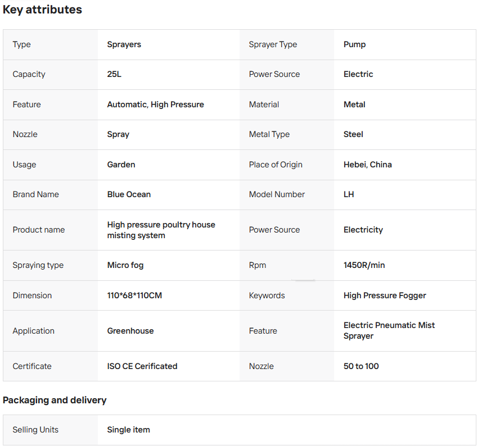This screenshot has width=482, height=446.
Task: Select the Steel metal type value
Action: pos(353,134)
